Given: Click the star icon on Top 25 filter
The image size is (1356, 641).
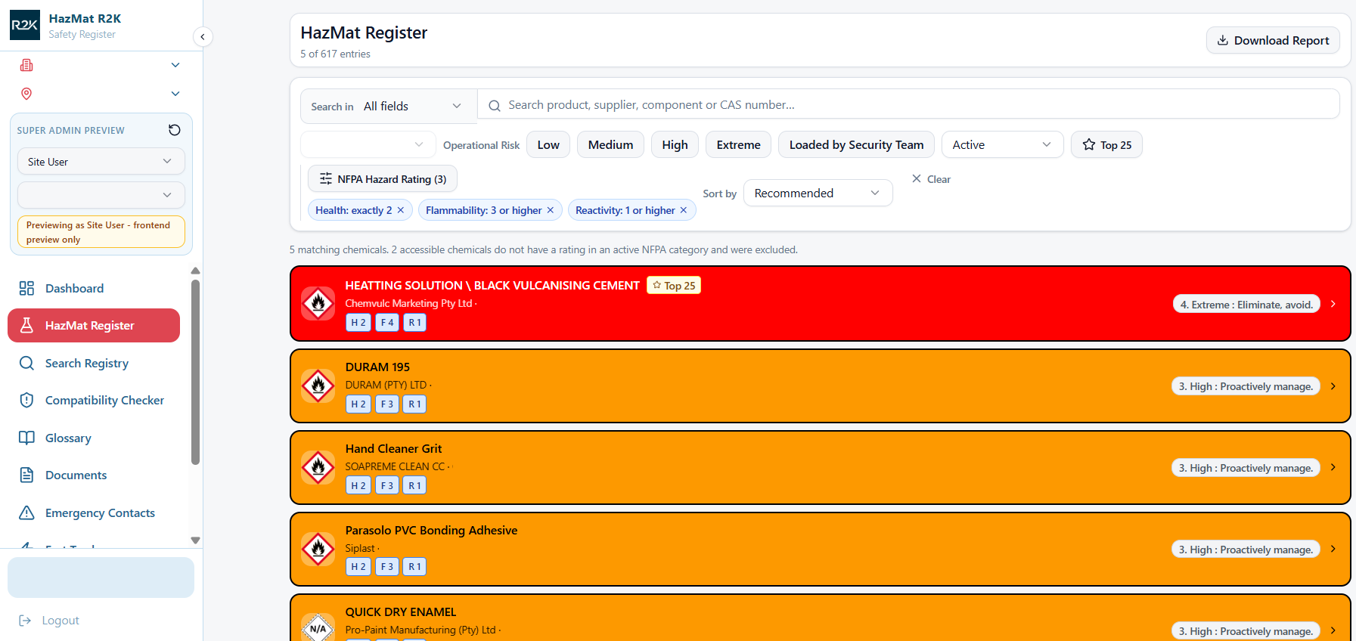Looking at the screenshot, I should click(1089, 144).
